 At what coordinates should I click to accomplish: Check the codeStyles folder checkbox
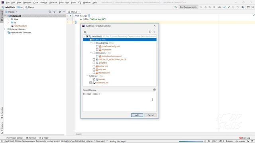coord(94,43)
